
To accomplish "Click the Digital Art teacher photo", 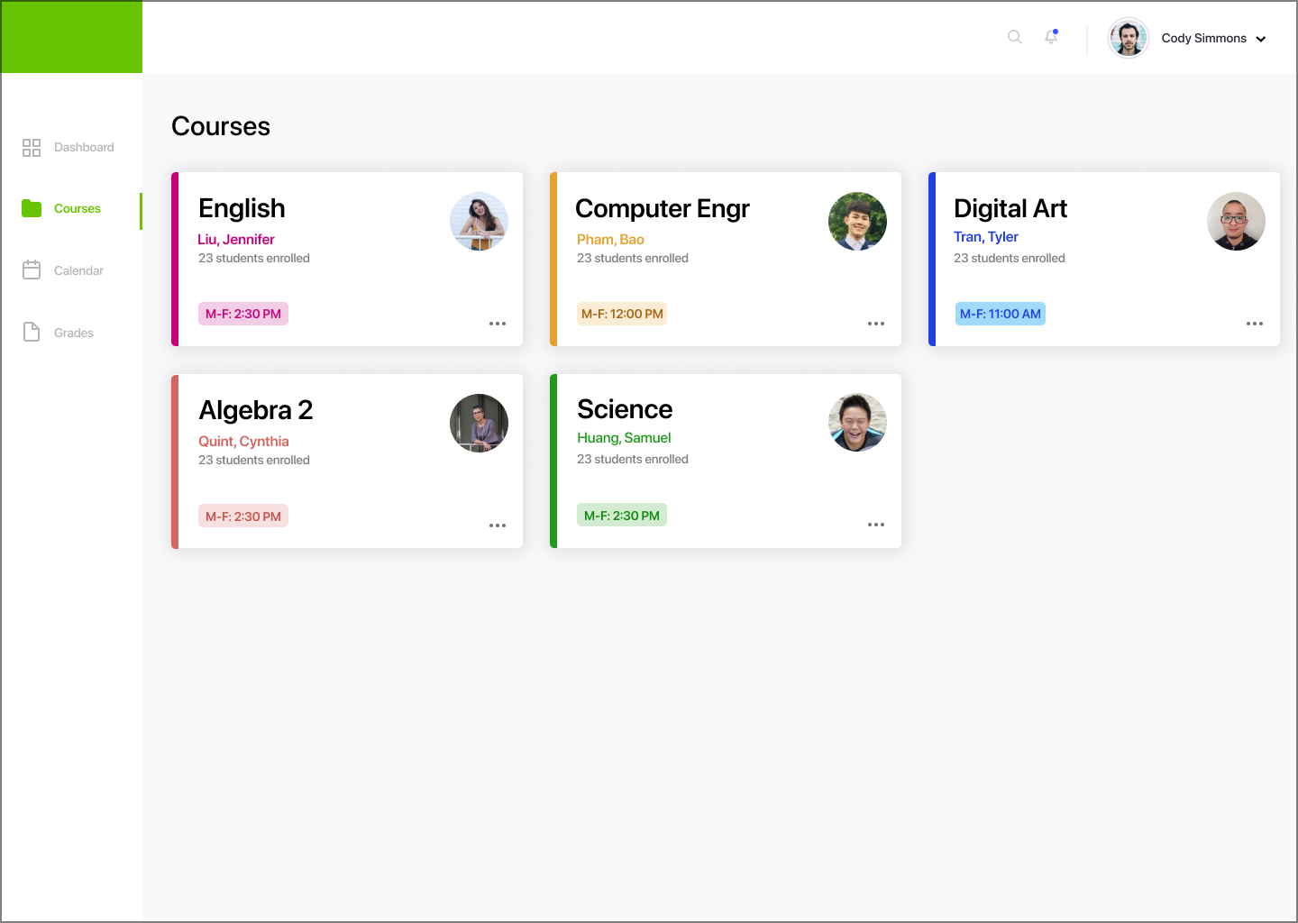I will tap(1236, 221).
